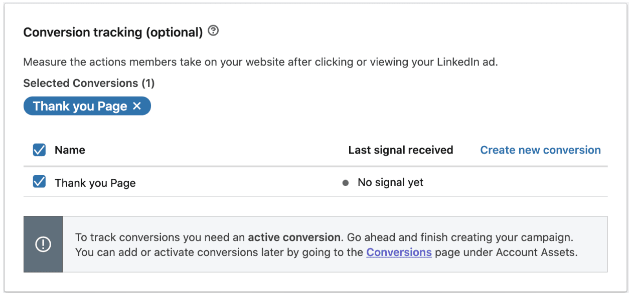Click the No signal yet status text
631x296 pixels.
point(390,182)
